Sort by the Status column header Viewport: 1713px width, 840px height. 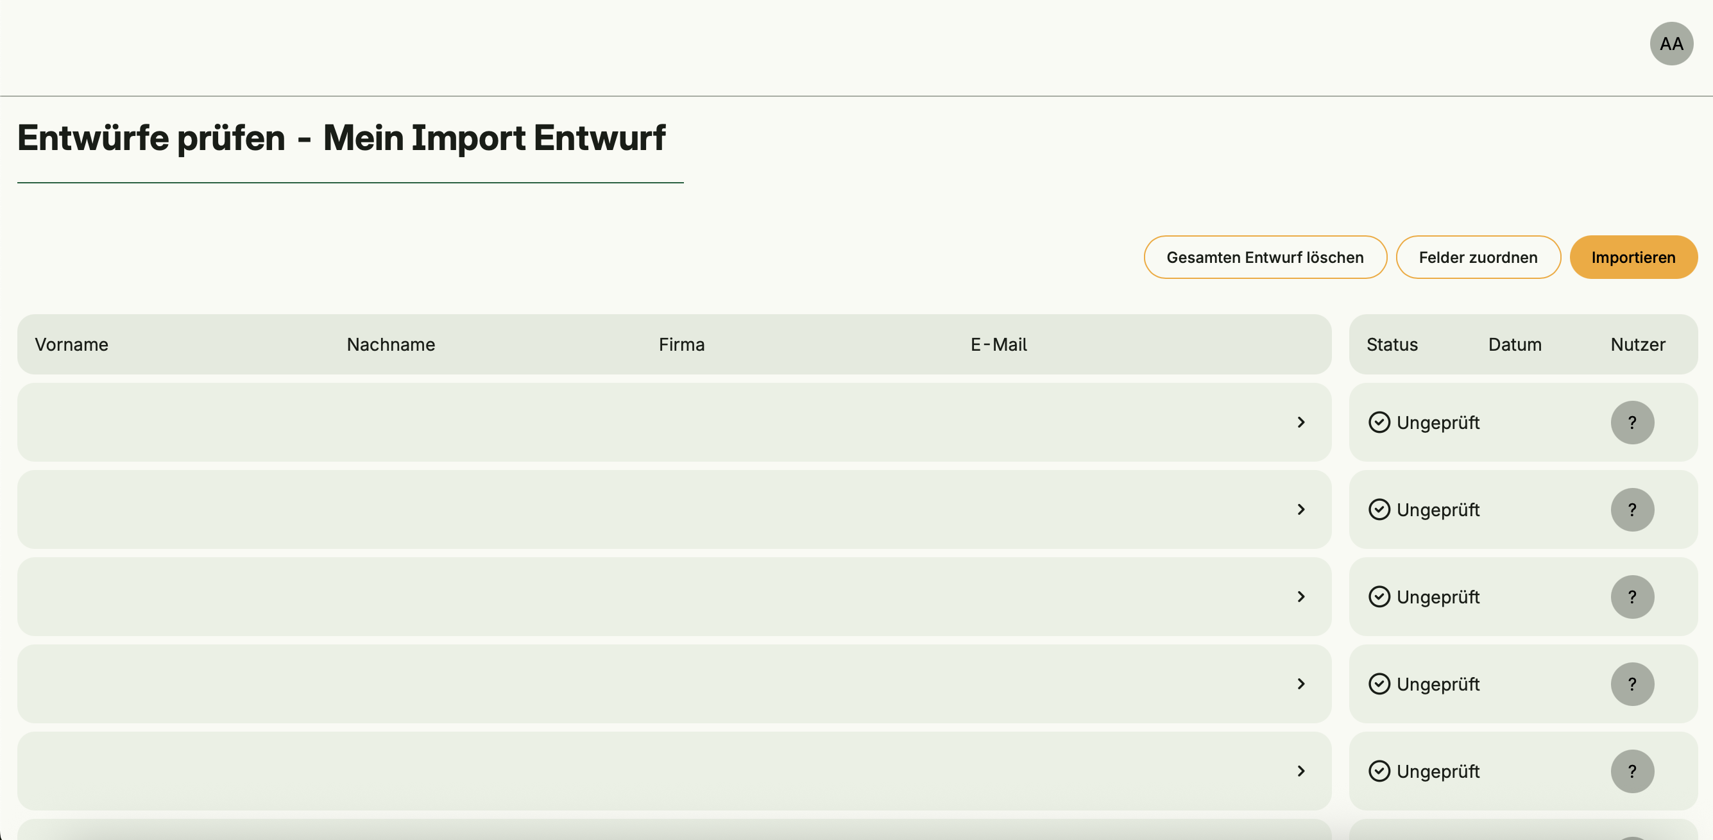1392,344
